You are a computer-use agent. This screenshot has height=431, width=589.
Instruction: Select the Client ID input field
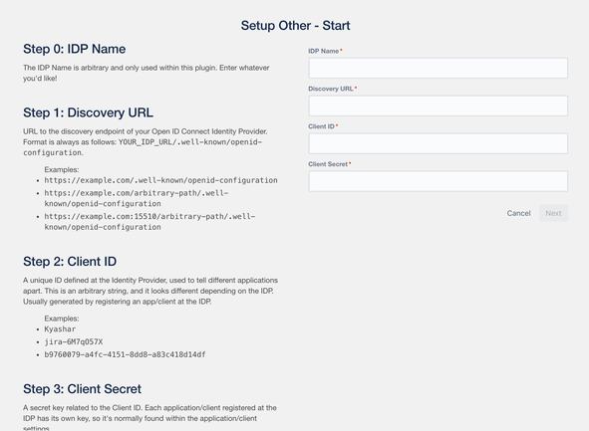(438, 143)
